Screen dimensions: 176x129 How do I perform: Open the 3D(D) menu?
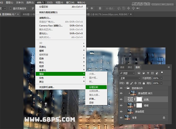50,3
